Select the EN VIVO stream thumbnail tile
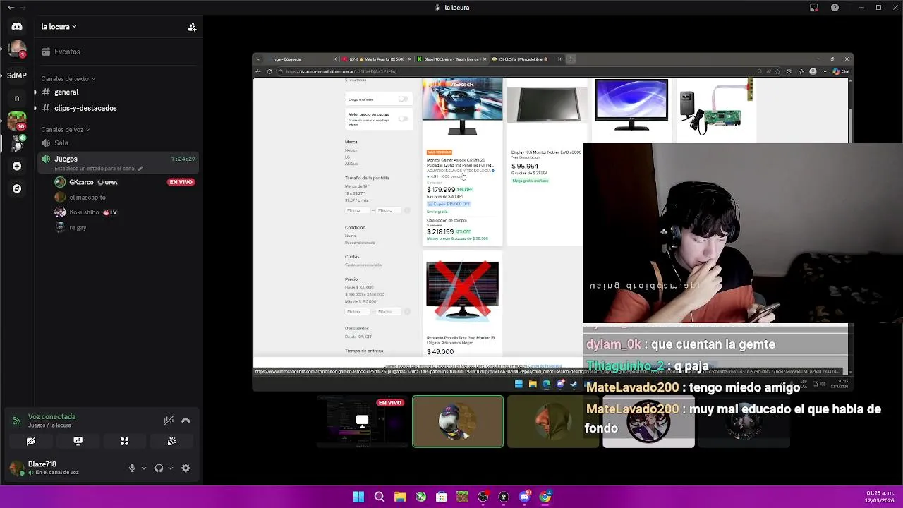 [362, 422]
